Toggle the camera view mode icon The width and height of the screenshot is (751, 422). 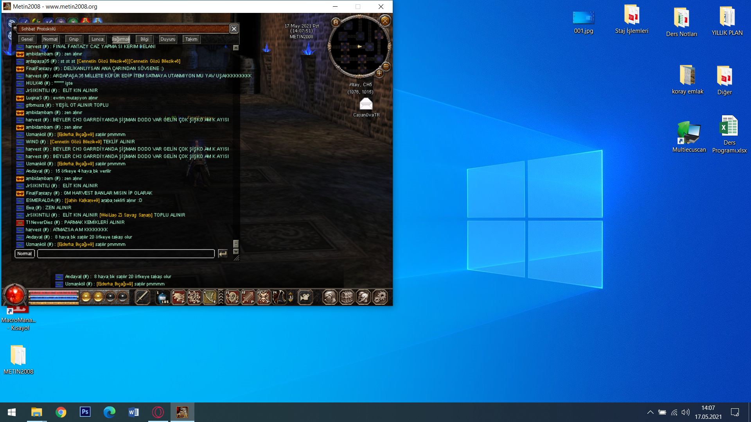coord(305,297)
